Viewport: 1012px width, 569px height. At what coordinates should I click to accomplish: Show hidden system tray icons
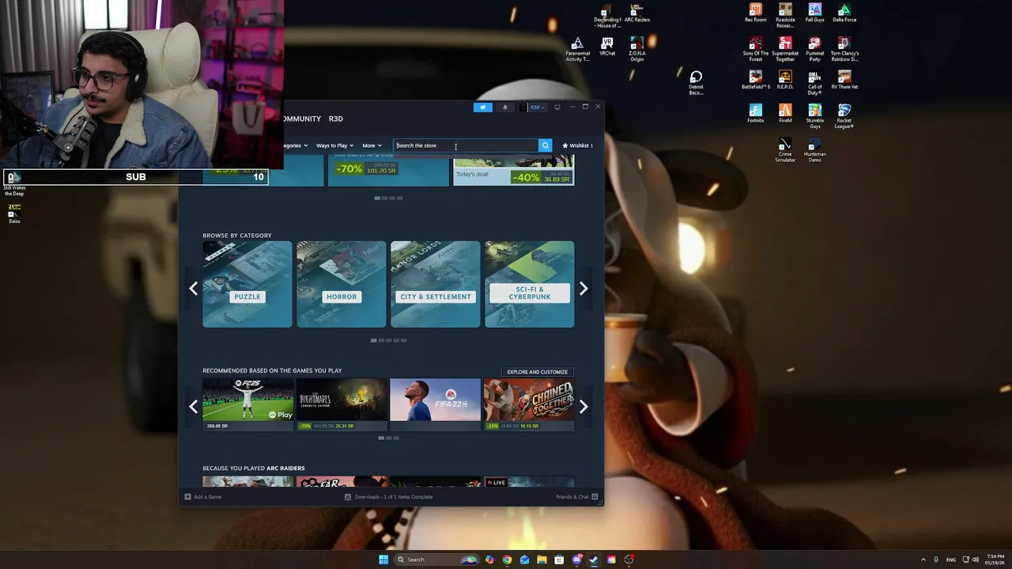(923, 560)
